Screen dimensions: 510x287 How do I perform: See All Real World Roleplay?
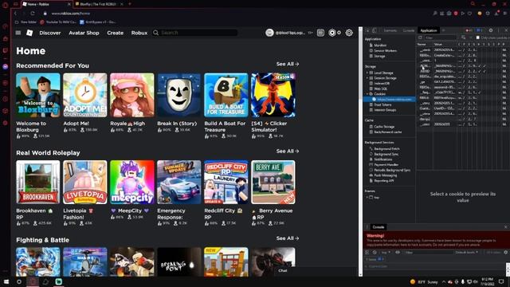(288, 151)
